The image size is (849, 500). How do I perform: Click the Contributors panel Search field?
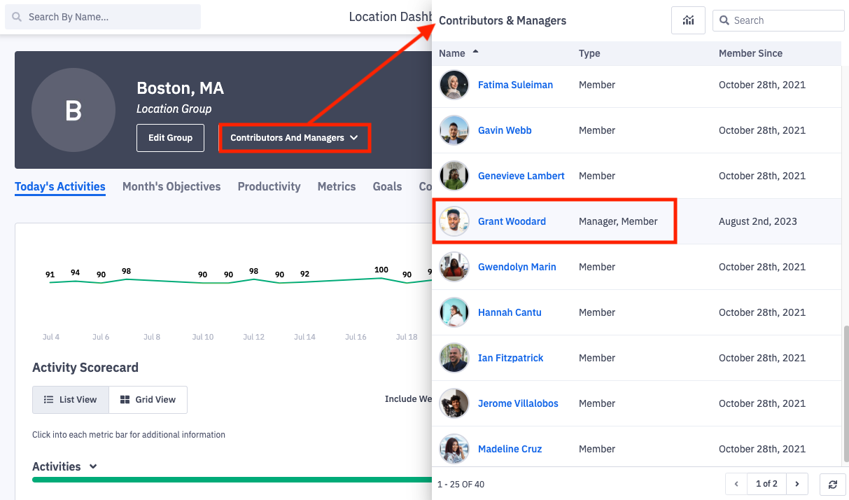pos(778,20)
